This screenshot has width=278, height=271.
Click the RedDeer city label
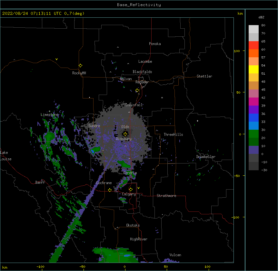coord(142,82)
